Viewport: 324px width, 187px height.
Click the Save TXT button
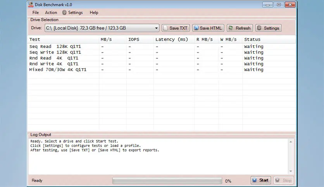pos(176,28)
